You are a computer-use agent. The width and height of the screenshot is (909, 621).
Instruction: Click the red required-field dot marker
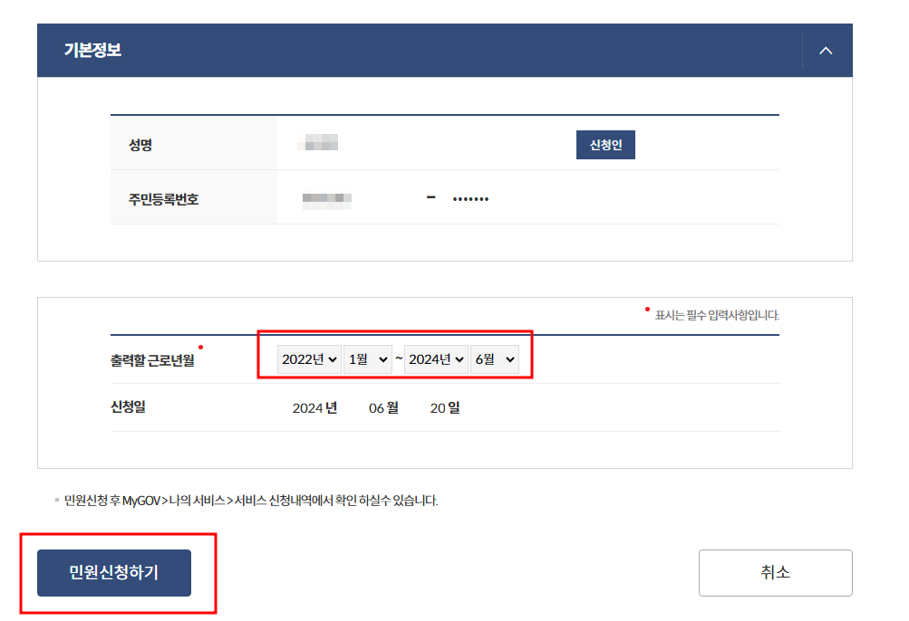coord(201,345)
